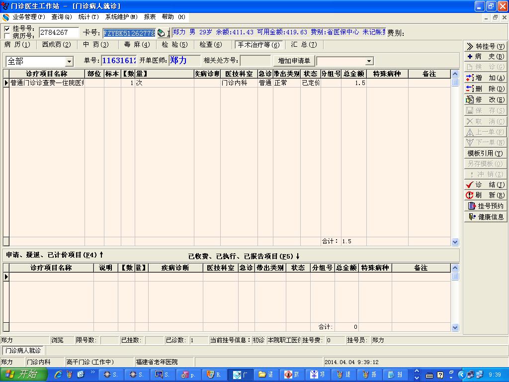Click the 增加申请单 button
The height and width of the screenshot is (382, 509).
pyautogui.click(x=294, y=61)
